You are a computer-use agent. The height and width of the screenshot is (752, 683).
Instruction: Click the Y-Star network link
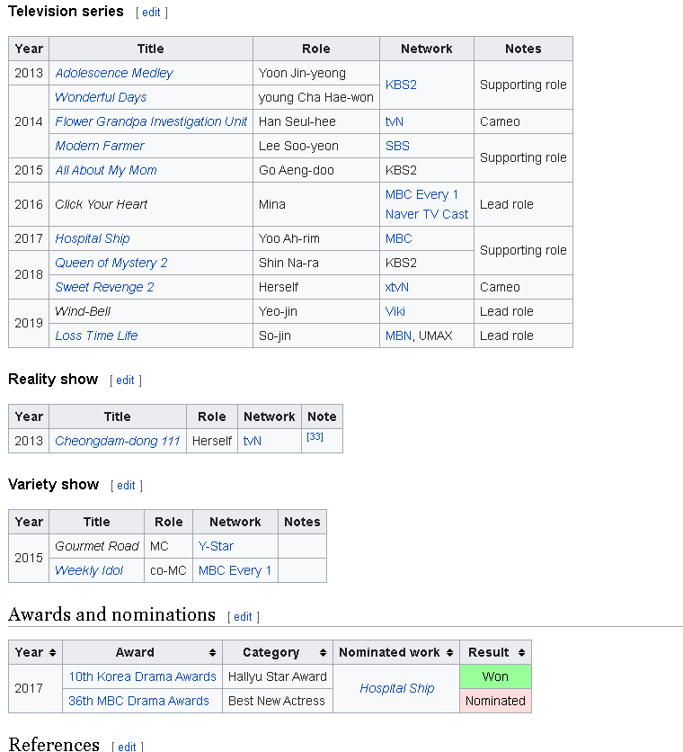pos(216,546)
